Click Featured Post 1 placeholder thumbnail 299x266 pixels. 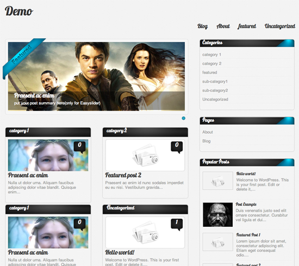(217, 242)
